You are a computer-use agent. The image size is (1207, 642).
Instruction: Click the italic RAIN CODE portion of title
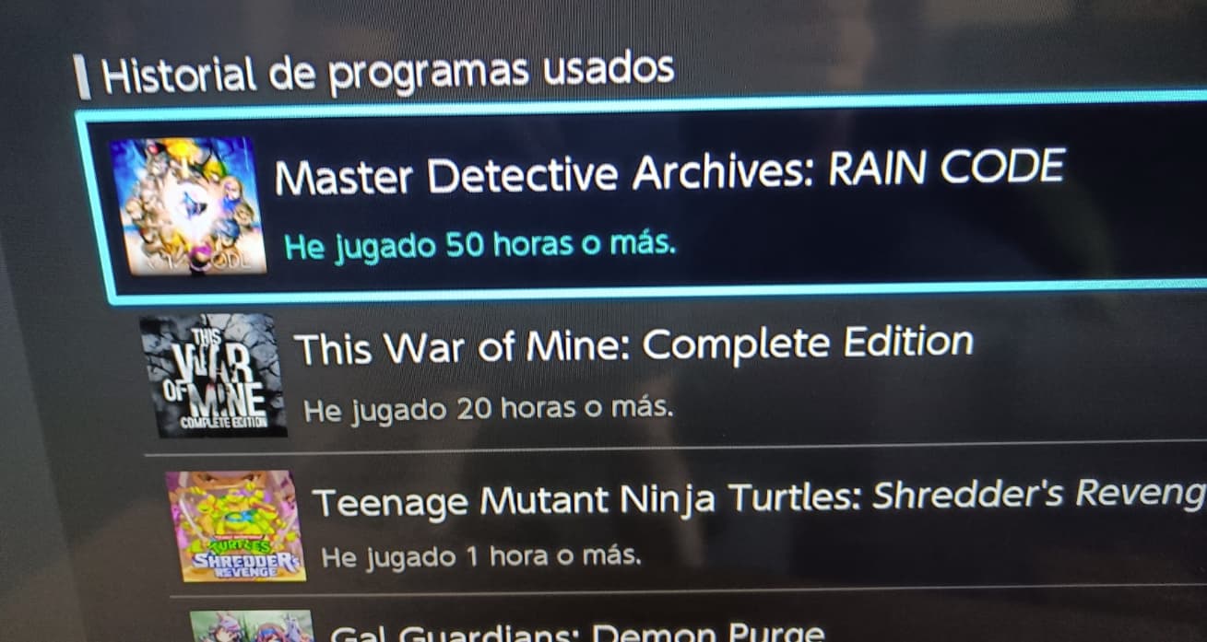947,168
